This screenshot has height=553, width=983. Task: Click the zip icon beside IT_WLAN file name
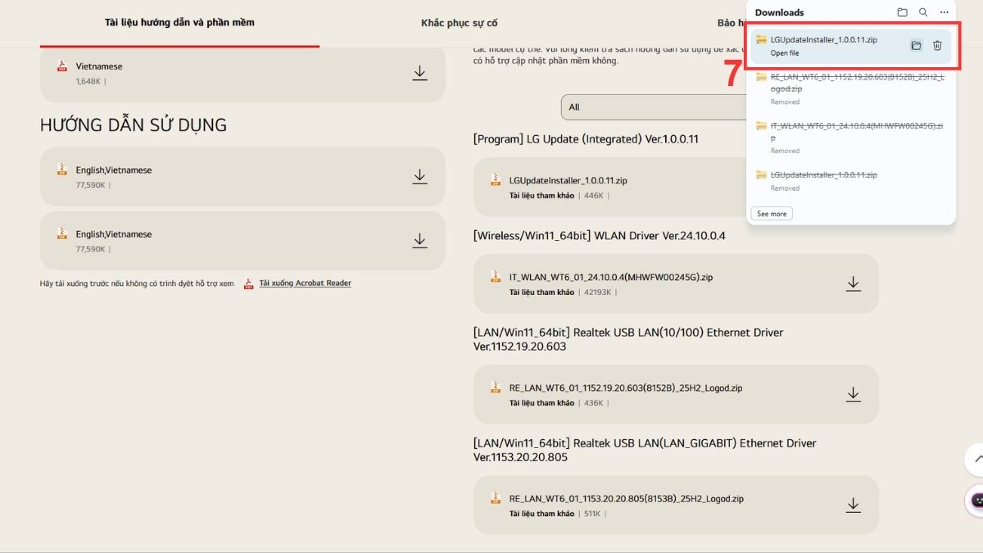[495, 276]
